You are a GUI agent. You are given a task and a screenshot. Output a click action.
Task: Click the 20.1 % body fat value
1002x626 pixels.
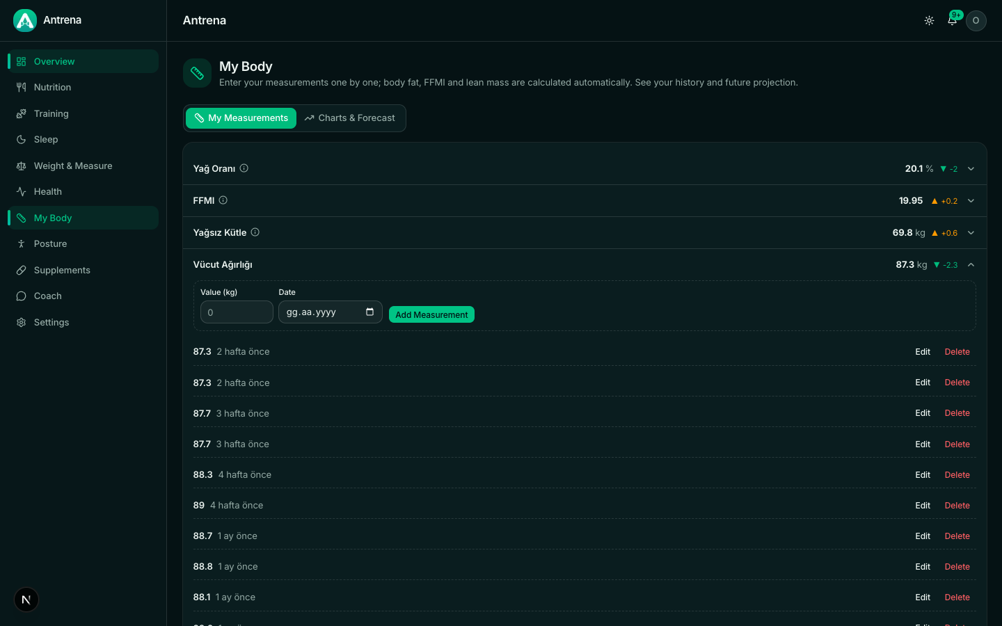(919, 169)
